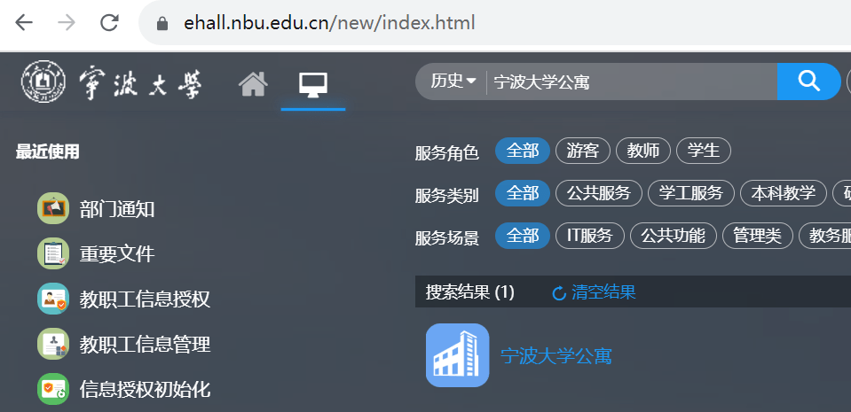Click the 最近使用 section heading

pyautogui.click(x=48, y=152)
